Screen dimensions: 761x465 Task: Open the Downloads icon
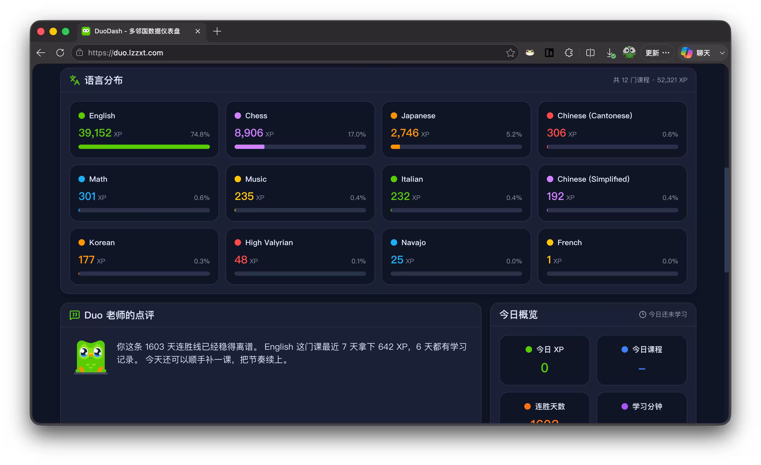[x=611, y=53]
